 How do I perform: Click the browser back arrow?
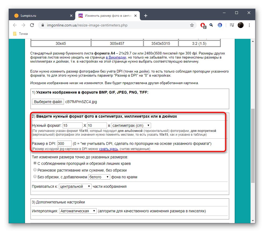[x=15, y=25]
